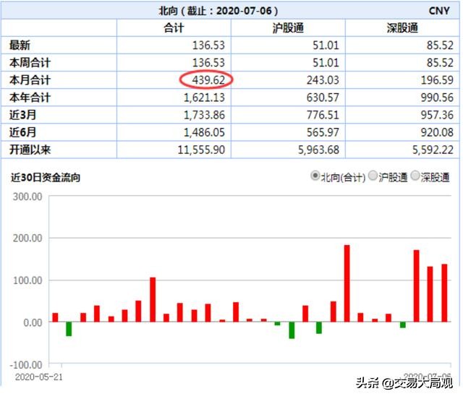This screenshot has height=399, width=463.
Task: Click the 近3月 row label
Action: pyautogui.click(x=22, y=115)
